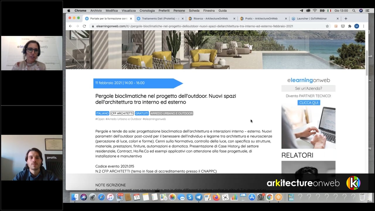The height and width of the screenshot is (211, 375).
Task: Open Google Chrome in the Dock
Action: 270,197
